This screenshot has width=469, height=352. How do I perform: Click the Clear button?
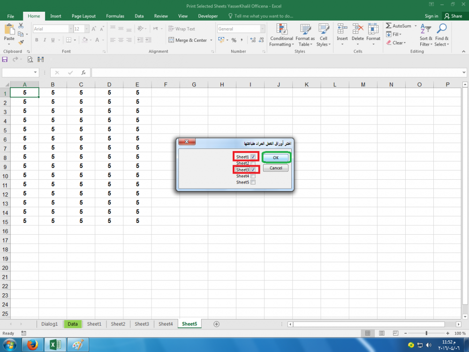click(x=396, y=43)
